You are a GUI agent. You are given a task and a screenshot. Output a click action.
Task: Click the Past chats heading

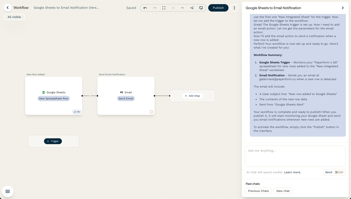point(253,184)
